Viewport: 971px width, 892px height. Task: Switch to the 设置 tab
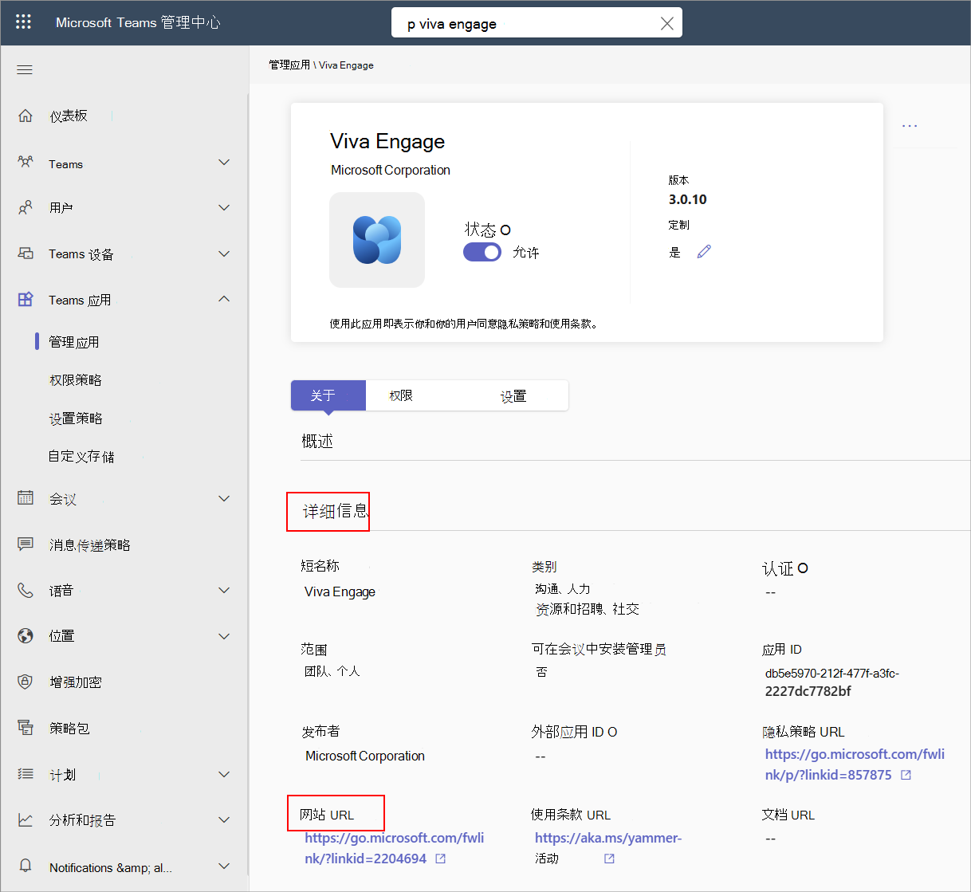513,395
